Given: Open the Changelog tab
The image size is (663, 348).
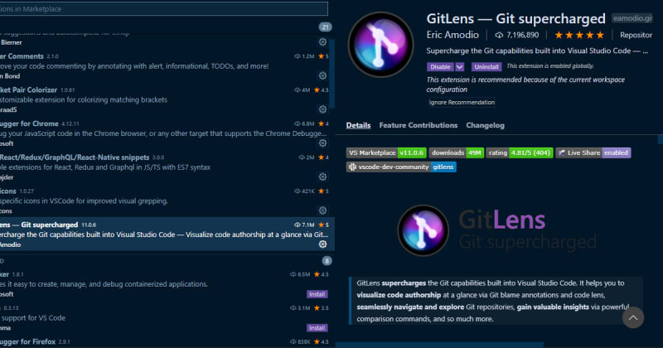Looking at the screenshot, I should click(485, 125).
